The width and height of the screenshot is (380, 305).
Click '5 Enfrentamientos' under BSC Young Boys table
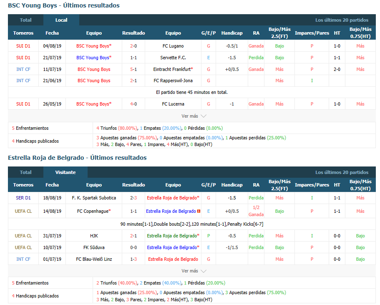click(x=30, y=128)
